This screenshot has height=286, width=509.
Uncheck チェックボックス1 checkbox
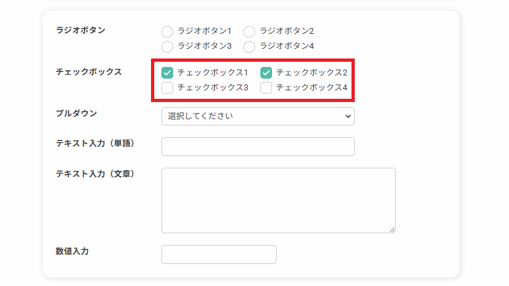pyautogui.click(x=167, y=73)
